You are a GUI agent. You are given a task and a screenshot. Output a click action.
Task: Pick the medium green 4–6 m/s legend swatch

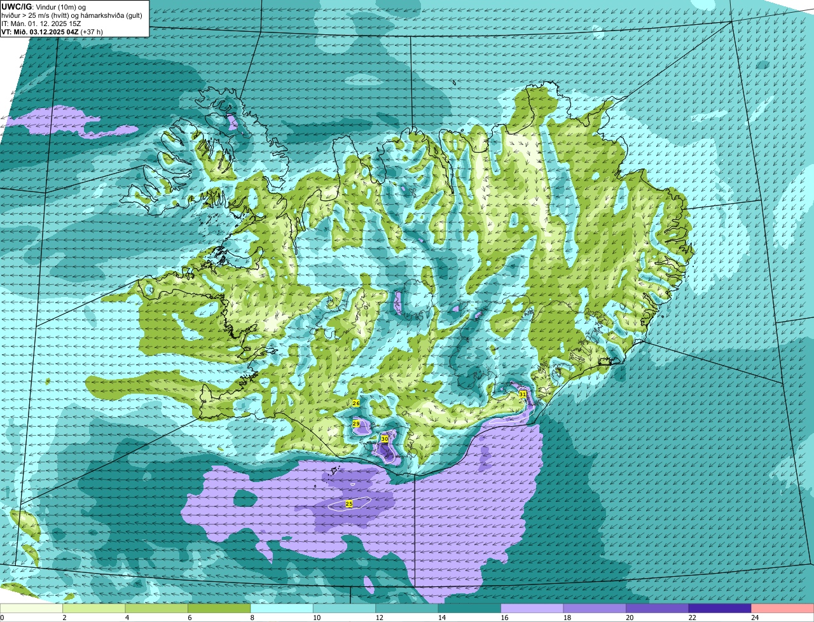pyautogui.click(x=156, y=608)
